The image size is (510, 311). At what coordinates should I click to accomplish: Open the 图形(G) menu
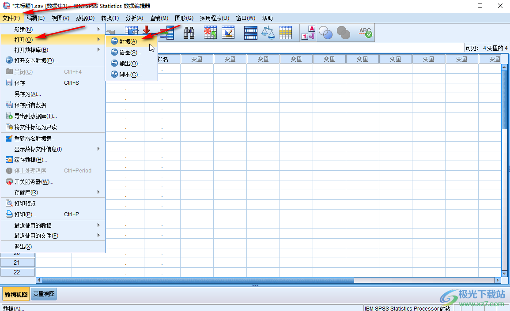pos(184,18)
